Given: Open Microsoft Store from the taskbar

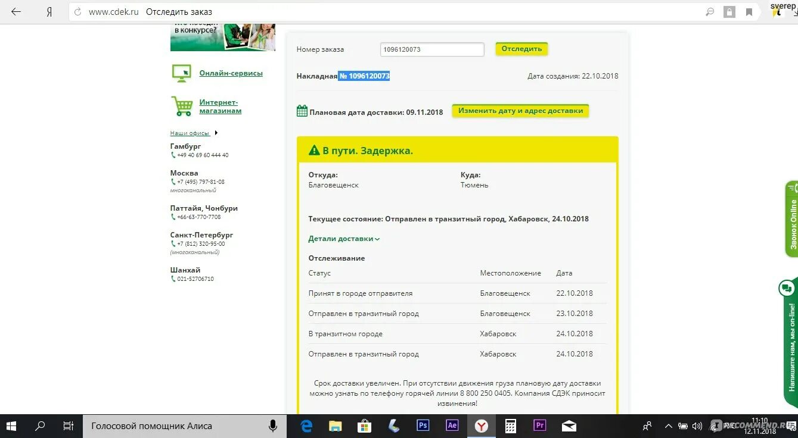Looking at the screenshot, I should pos(364,426).
